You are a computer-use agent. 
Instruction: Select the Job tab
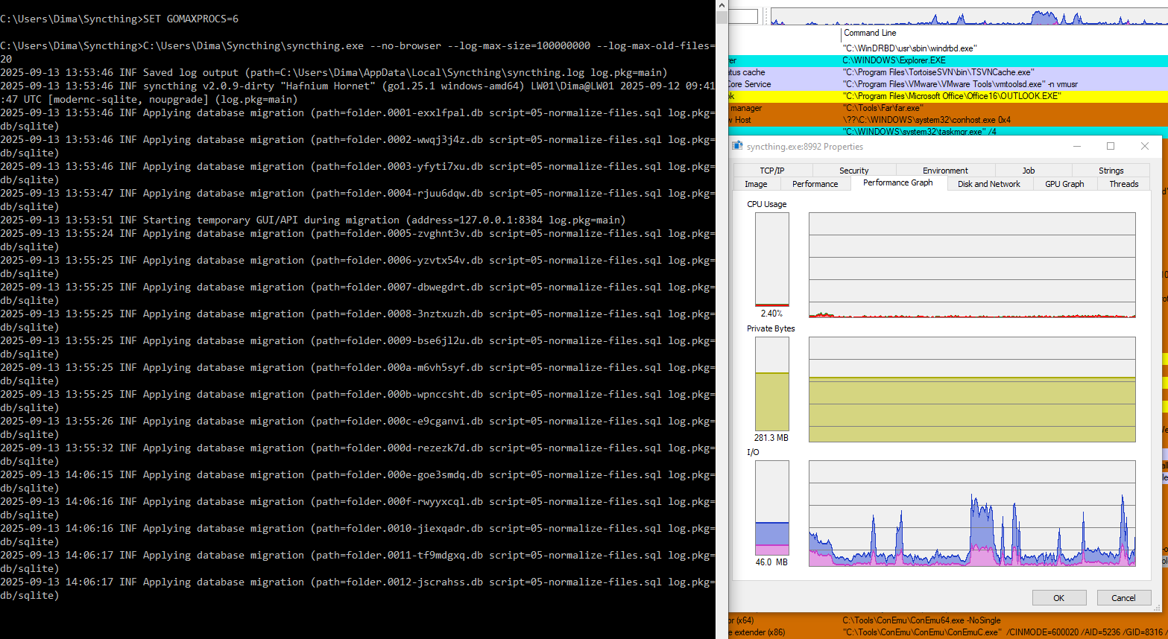coord(1028,171)
